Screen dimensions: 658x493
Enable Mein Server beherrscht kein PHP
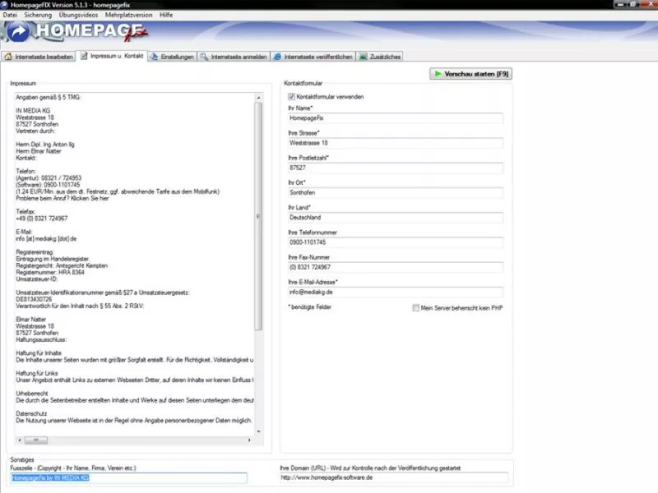tap(416, 307)
